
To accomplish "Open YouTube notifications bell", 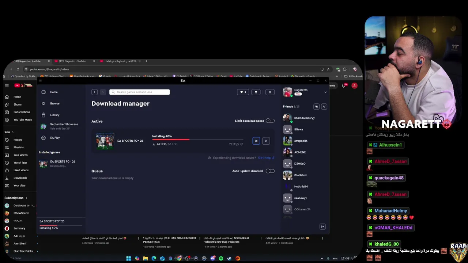I will 344,85.
